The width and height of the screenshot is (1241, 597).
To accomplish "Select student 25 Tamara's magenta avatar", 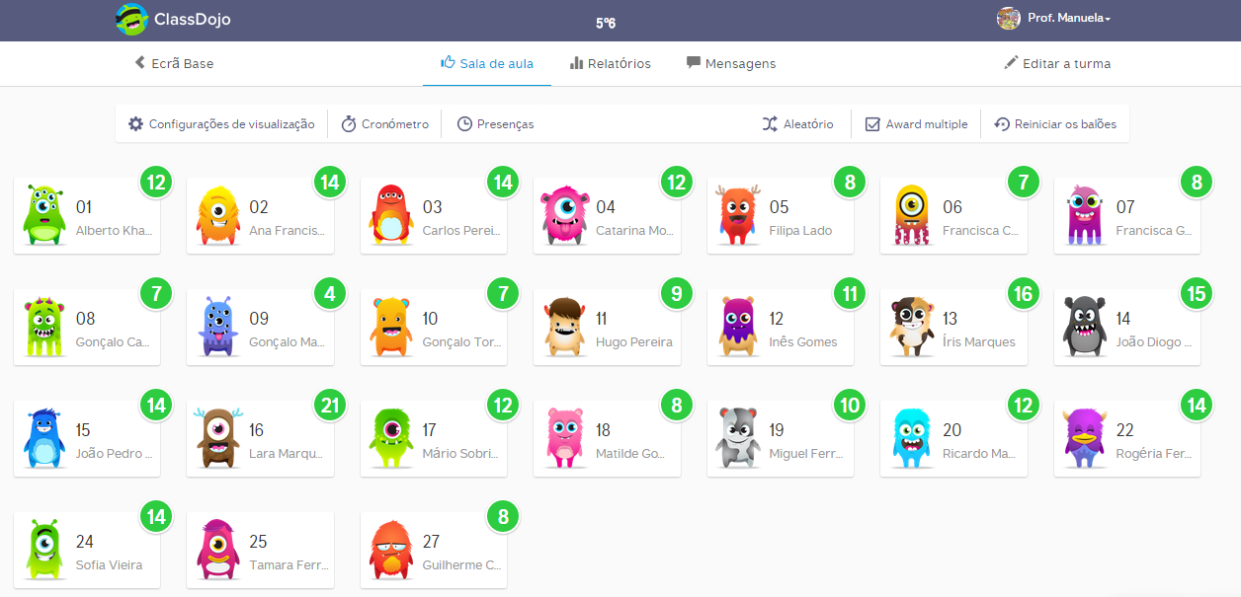I will 217,550.
